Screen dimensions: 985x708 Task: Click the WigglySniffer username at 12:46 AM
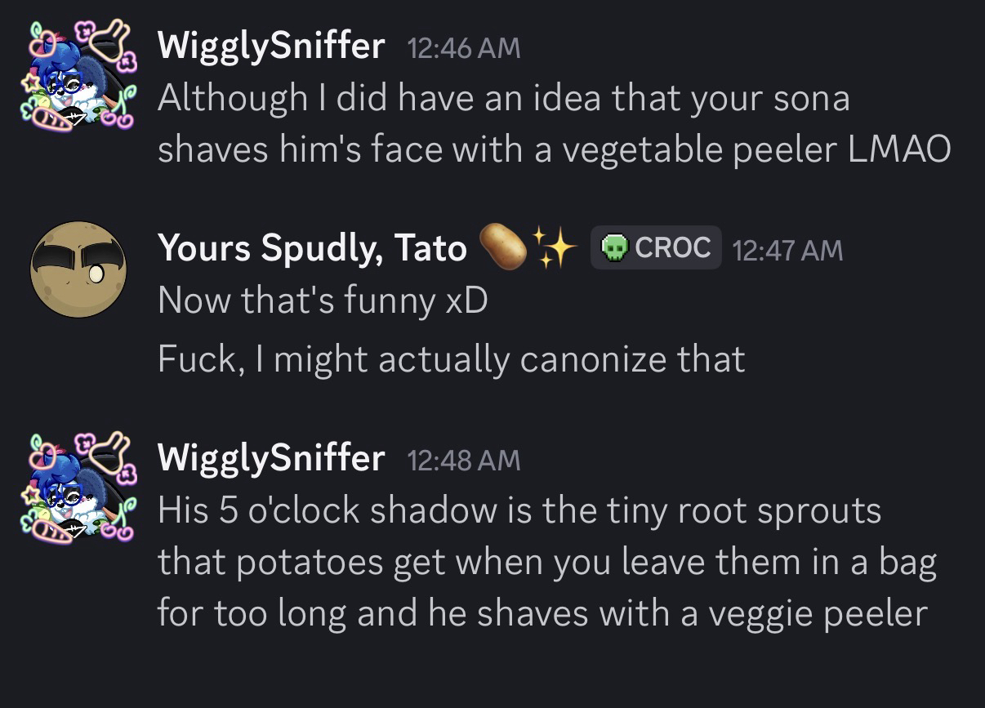click(270, 46)
